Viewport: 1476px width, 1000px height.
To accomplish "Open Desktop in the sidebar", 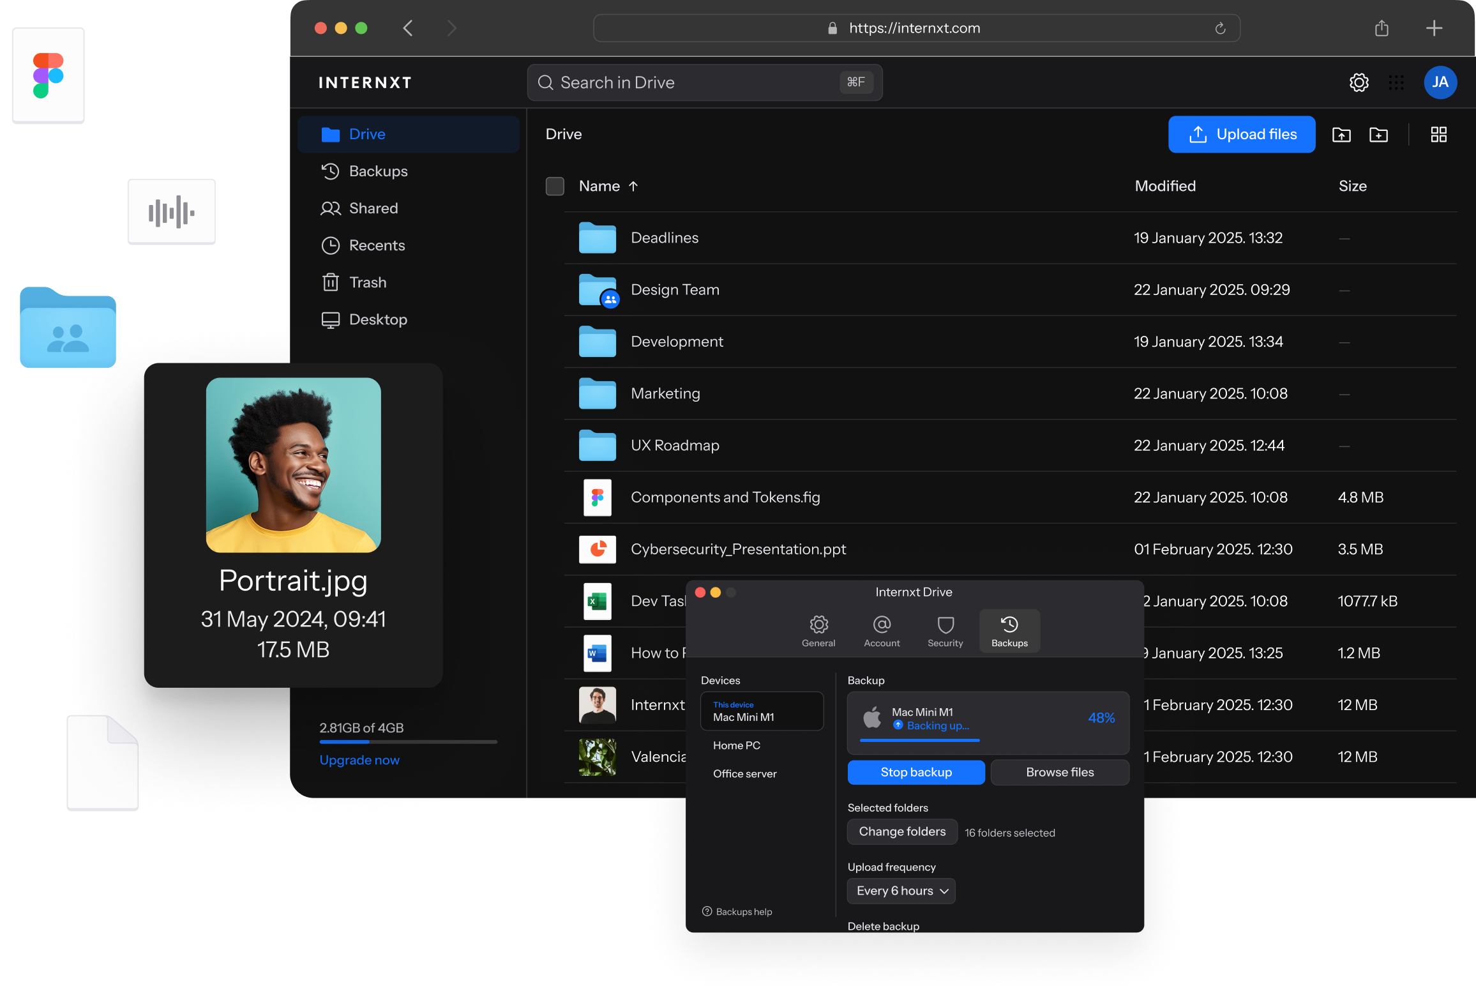I will pos(408,319).
